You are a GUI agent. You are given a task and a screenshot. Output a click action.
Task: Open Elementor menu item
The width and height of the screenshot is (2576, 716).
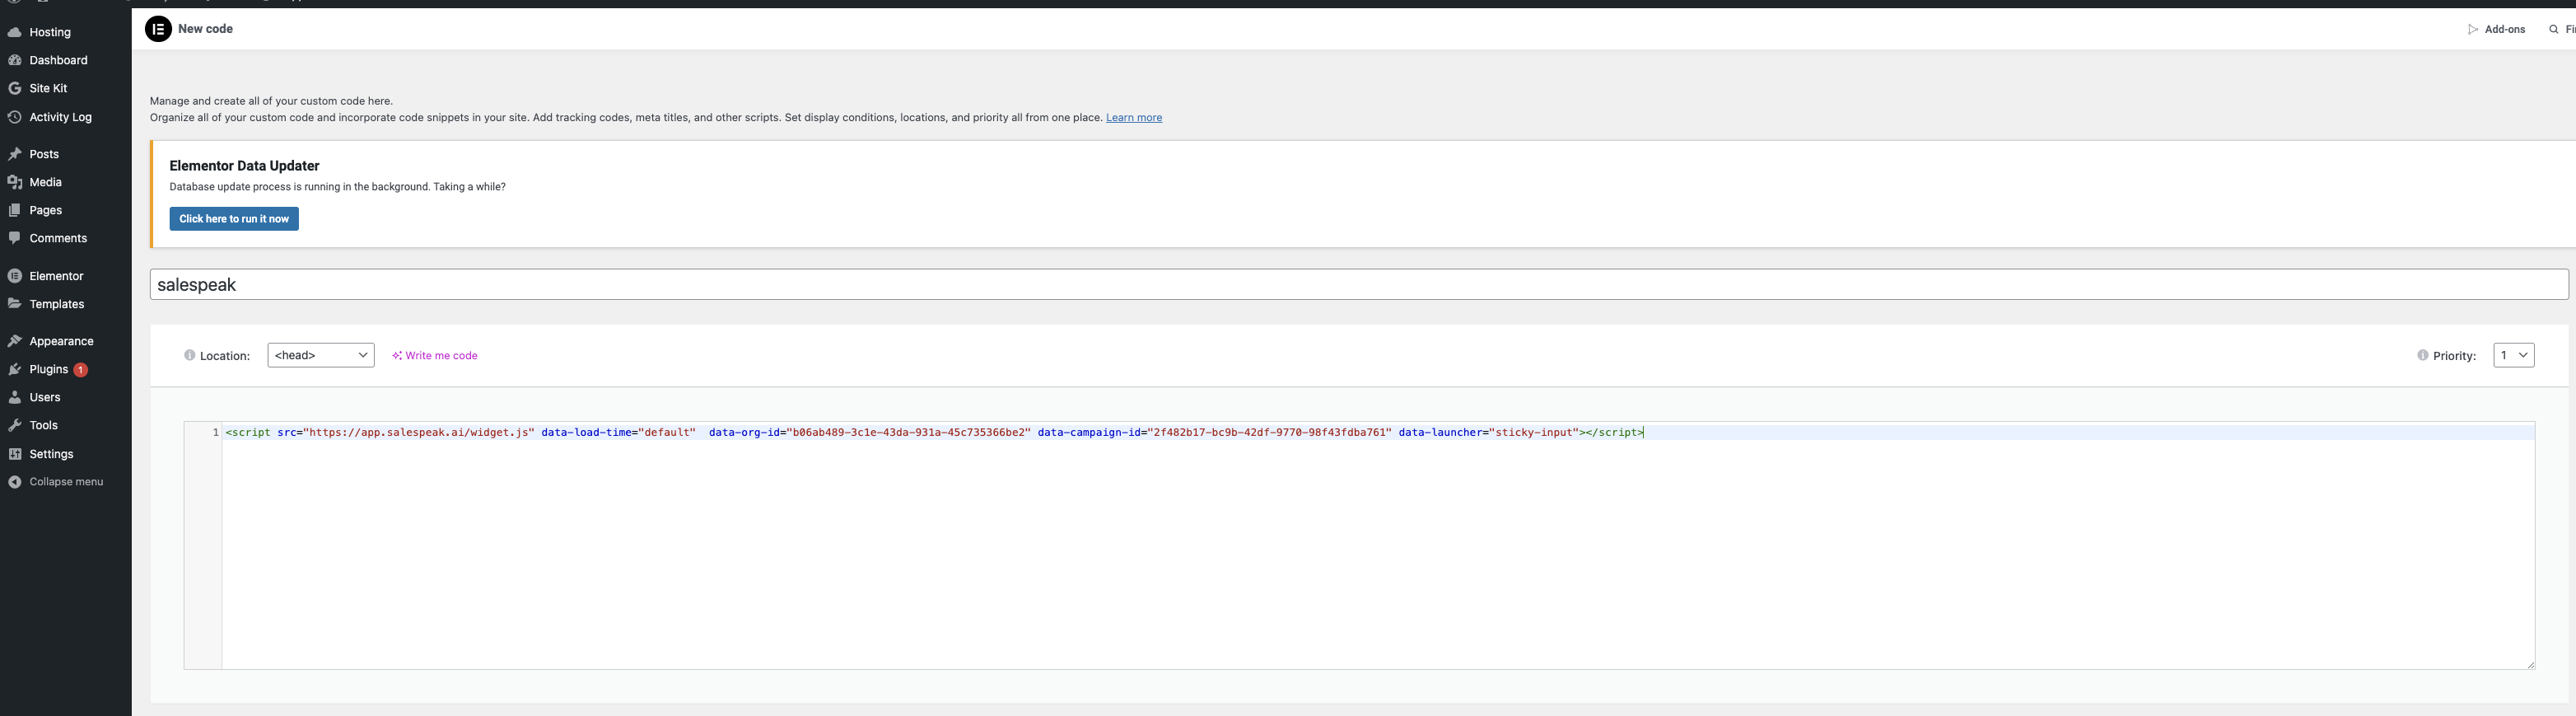point(66,276)
